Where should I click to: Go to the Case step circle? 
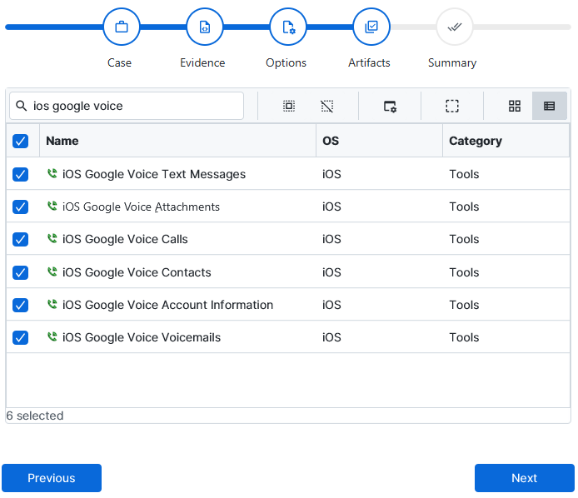coord(122,27)
